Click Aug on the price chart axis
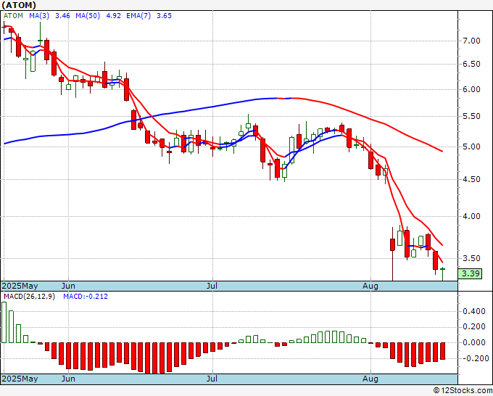The image size is (493, 396). point(370,286)
